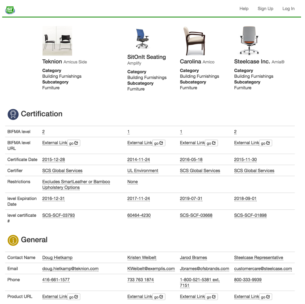The height and width of the screenshot is (304, 305).
Task: Click expiration date 2016-12-31
Action: click(x=53, y=199)
